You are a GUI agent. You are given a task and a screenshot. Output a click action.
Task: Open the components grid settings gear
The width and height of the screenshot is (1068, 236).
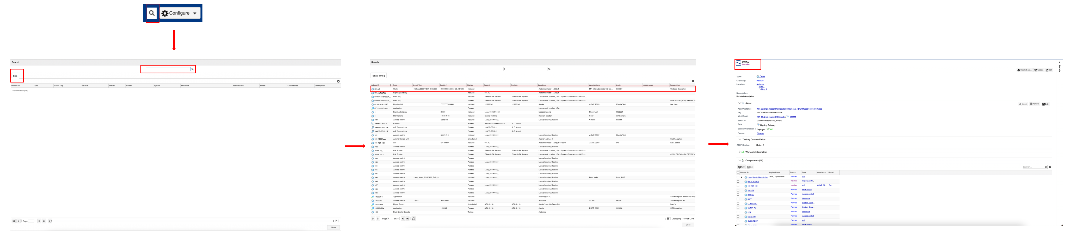pyautogui.click(x=1050, y=167)
